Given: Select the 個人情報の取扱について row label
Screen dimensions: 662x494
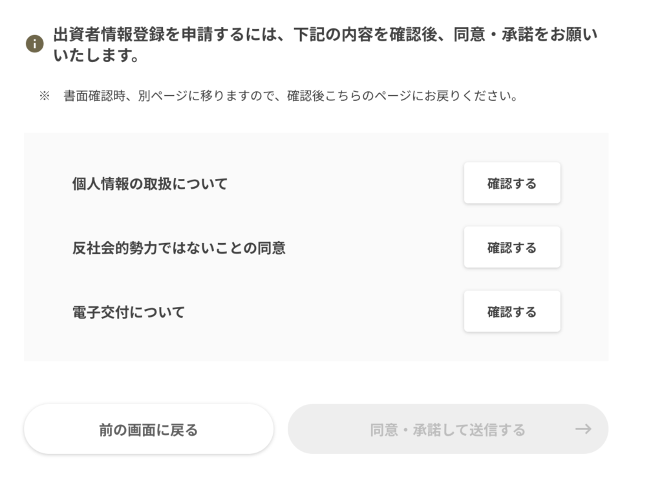Looking at the screenshot, I should [x=150, y=184].
